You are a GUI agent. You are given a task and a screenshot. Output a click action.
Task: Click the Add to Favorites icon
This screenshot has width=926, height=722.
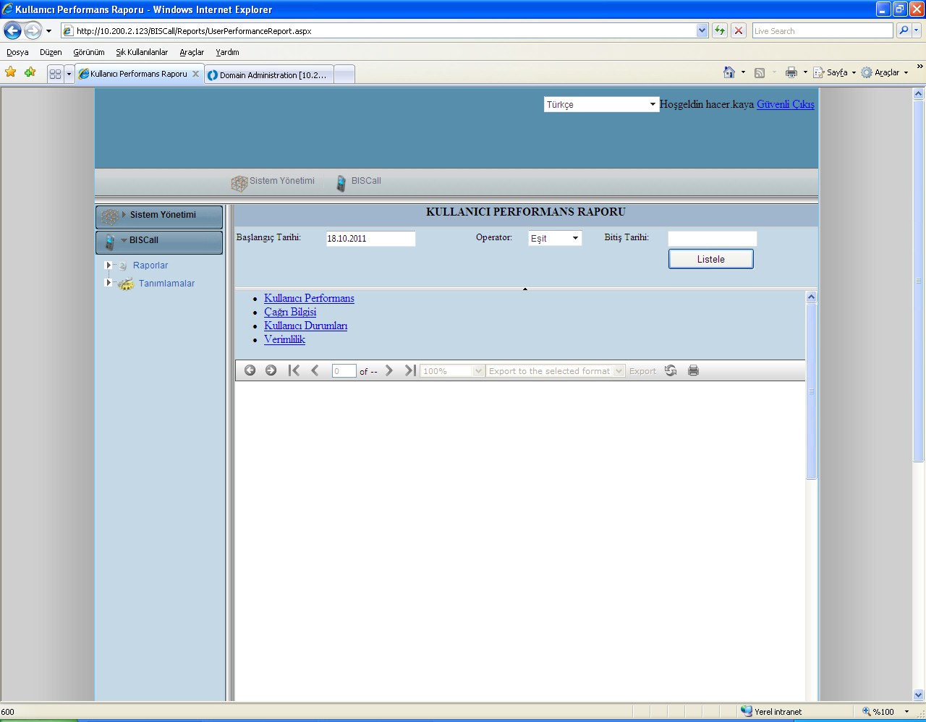pos(30,72)
